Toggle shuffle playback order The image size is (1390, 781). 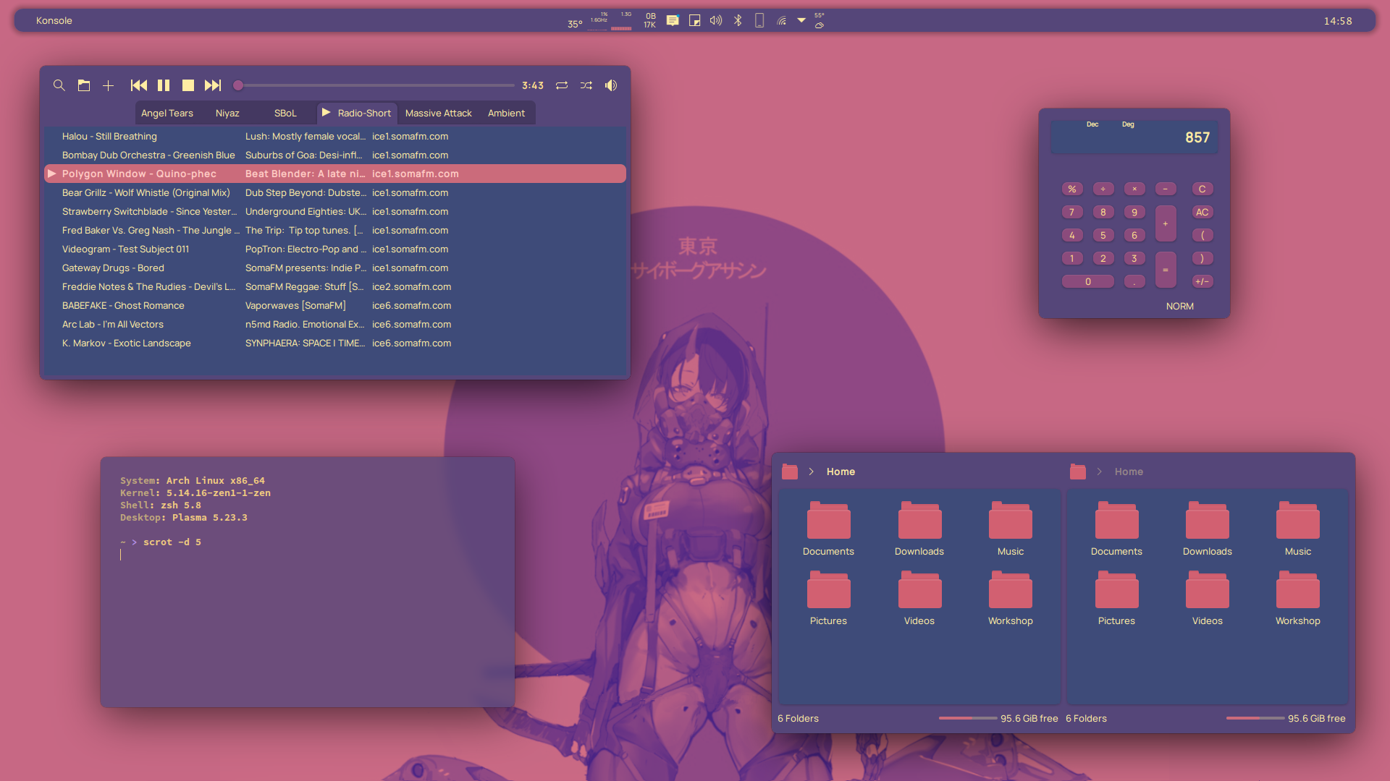click(x=586, y=85)
